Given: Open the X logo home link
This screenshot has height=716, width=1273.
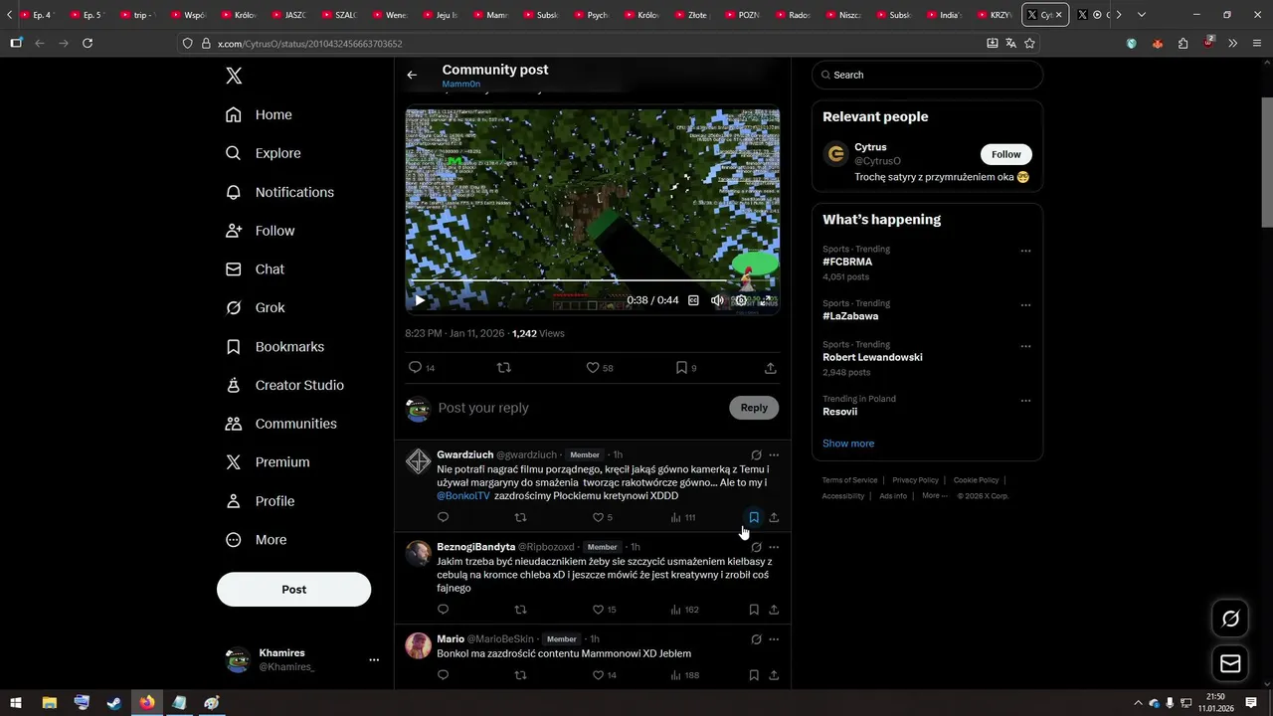Looking at the screenshot, I should click(x=234, y=76).
